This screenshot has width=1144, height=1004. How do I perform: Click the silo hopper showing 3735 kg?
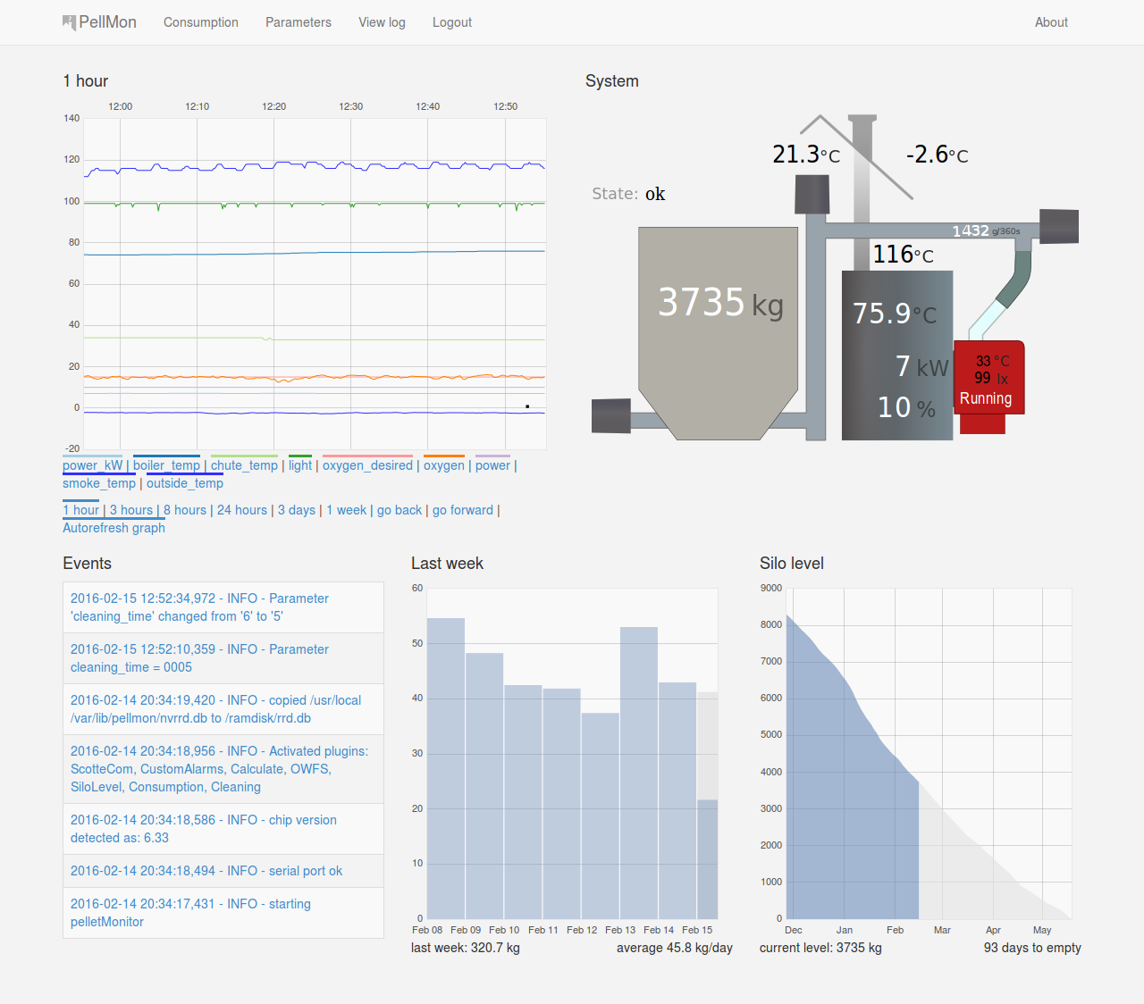pos(718,332)
